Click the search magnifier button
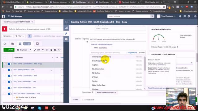Screen dimensions: 198x111 [152, 16]
